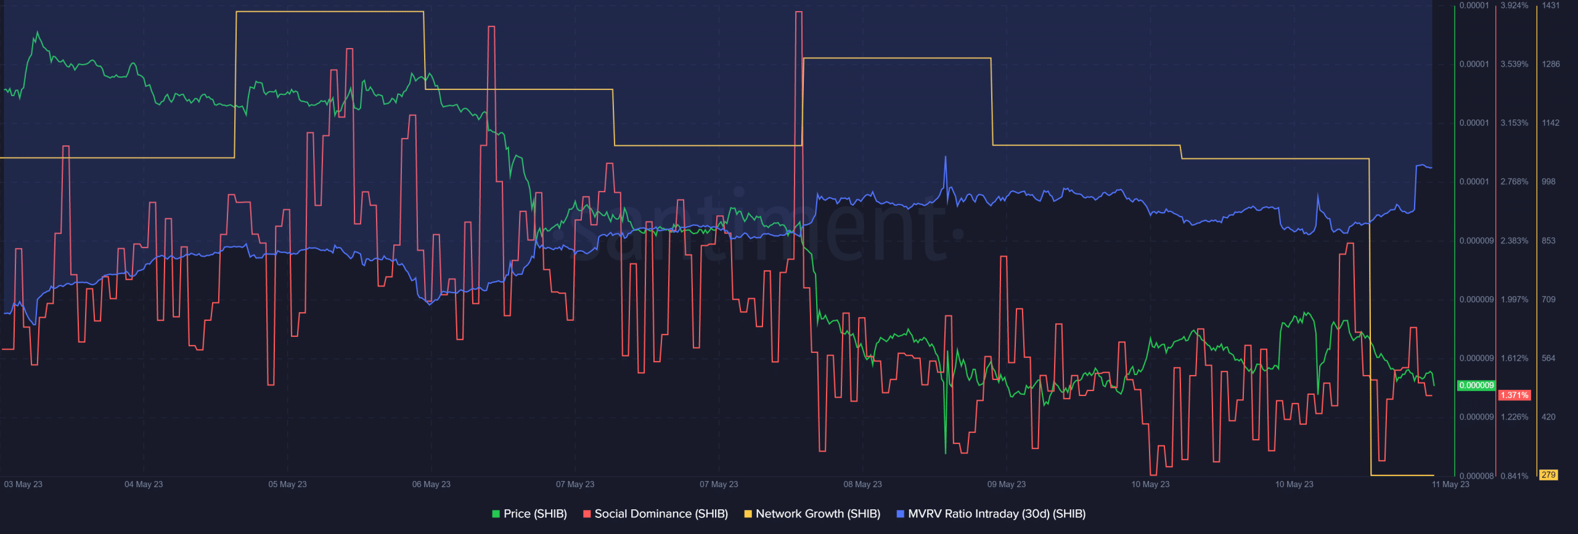
Task: Click the 0.000008 price axis value
Action: point(1476,476)
